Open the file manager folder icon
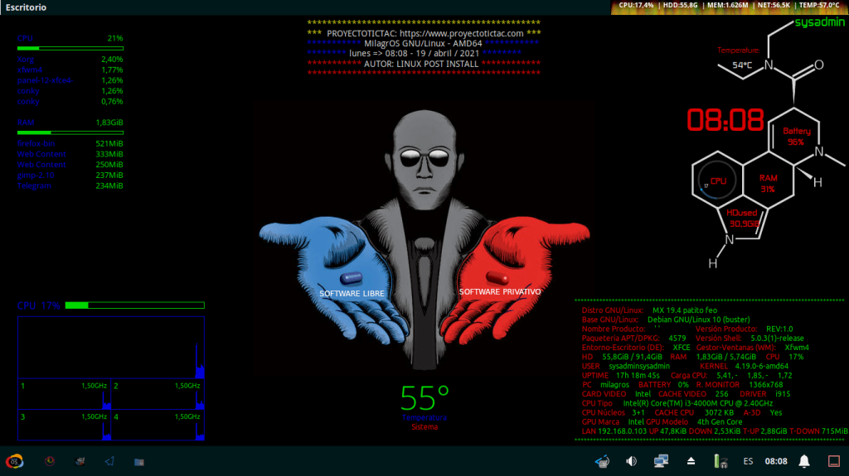 [x=139, y=460]
